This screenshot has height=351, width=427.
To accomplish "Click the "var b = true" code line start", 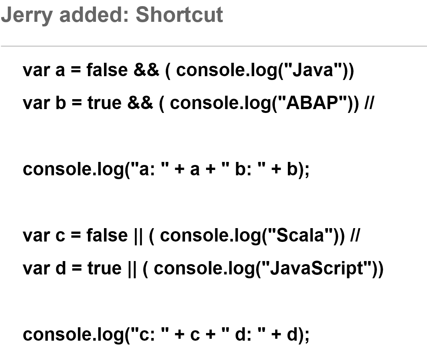I will 72,103.
